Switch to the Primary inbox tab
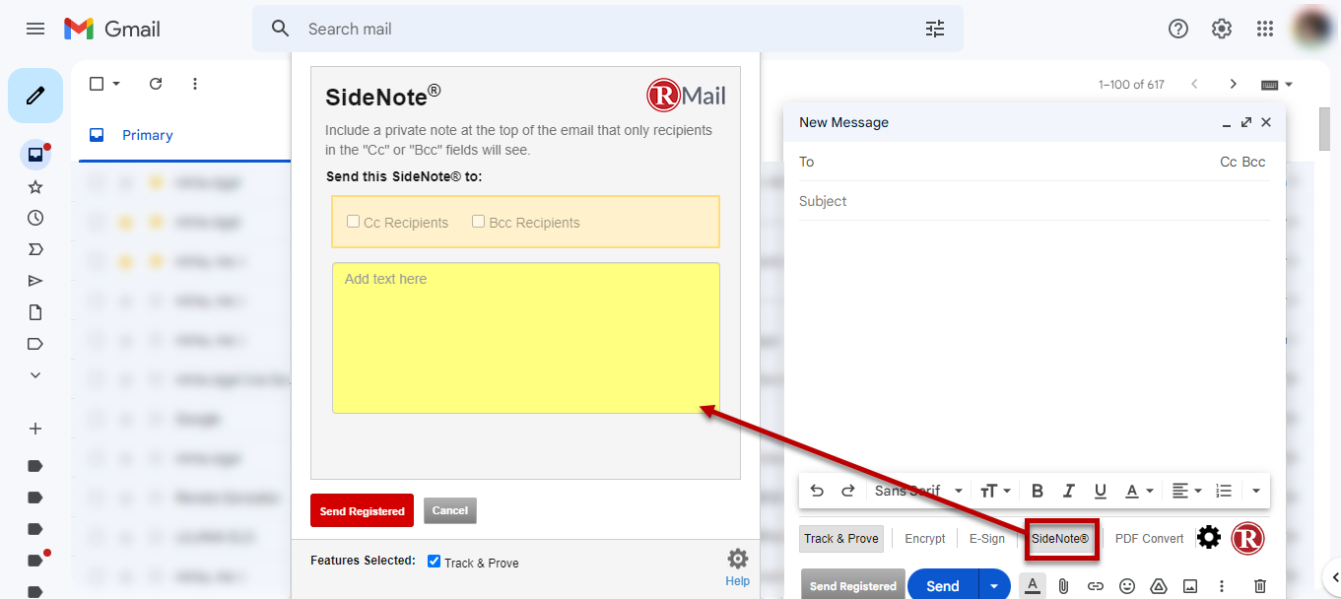 click(x=148, y=135)
